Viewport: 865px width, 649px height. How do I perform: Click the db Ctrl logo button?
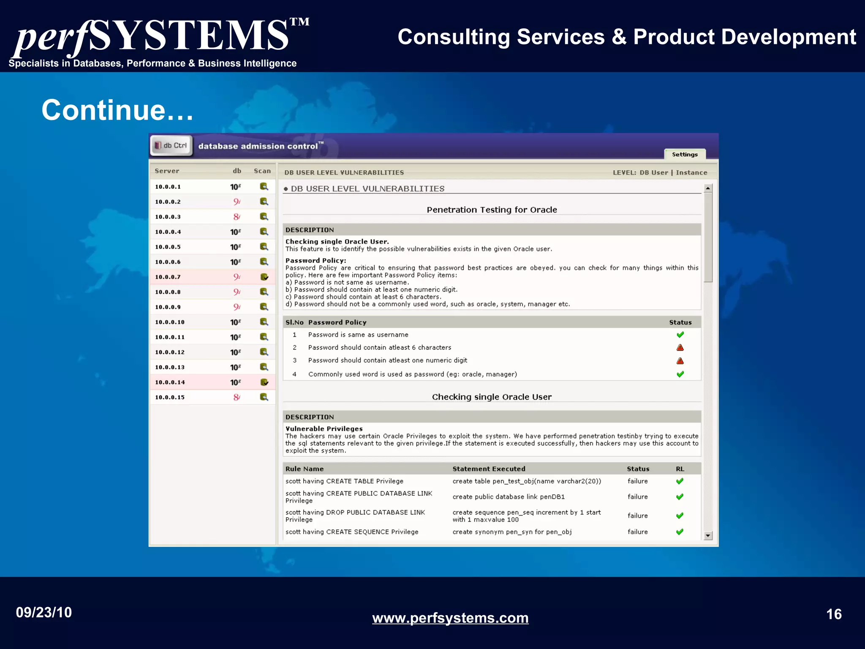point(171,145)
